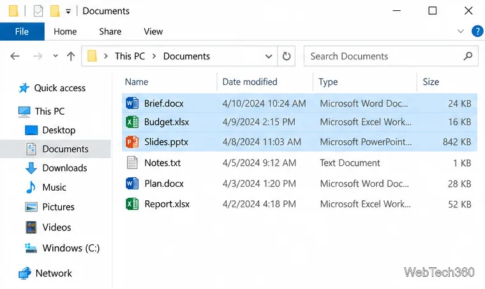This screenshot has width=485, height=289.
Task: Open Windows (C:) drive in navigation
Action: (x=71, y=248)
